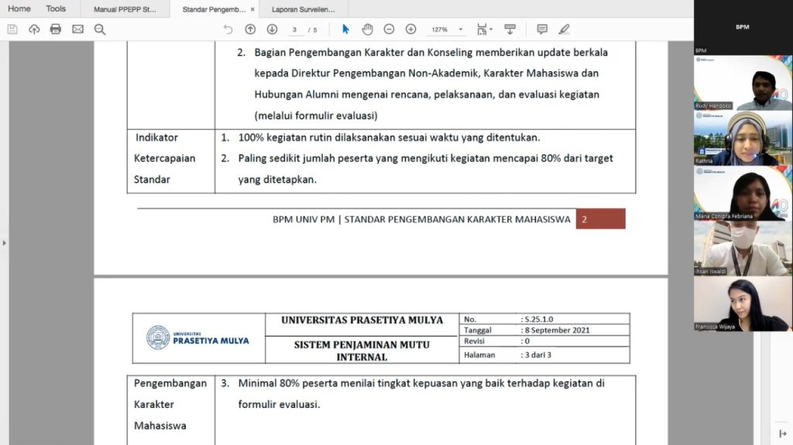The width and height of the screenshot is (793, 445).
Task: Switch to Manual PPEPP document tab
Action: 125,9
